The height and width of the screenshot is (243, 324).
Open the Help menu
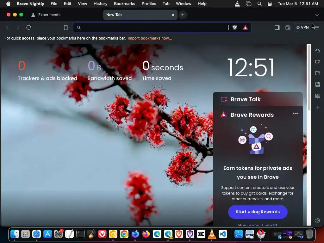pyautogui.click(x=202, y=3)
